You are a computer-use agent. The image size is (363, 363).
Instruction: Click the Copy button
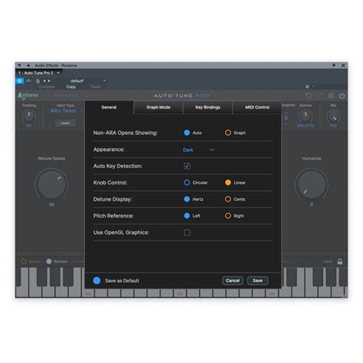pyautogui.click(x=71, y=87)
